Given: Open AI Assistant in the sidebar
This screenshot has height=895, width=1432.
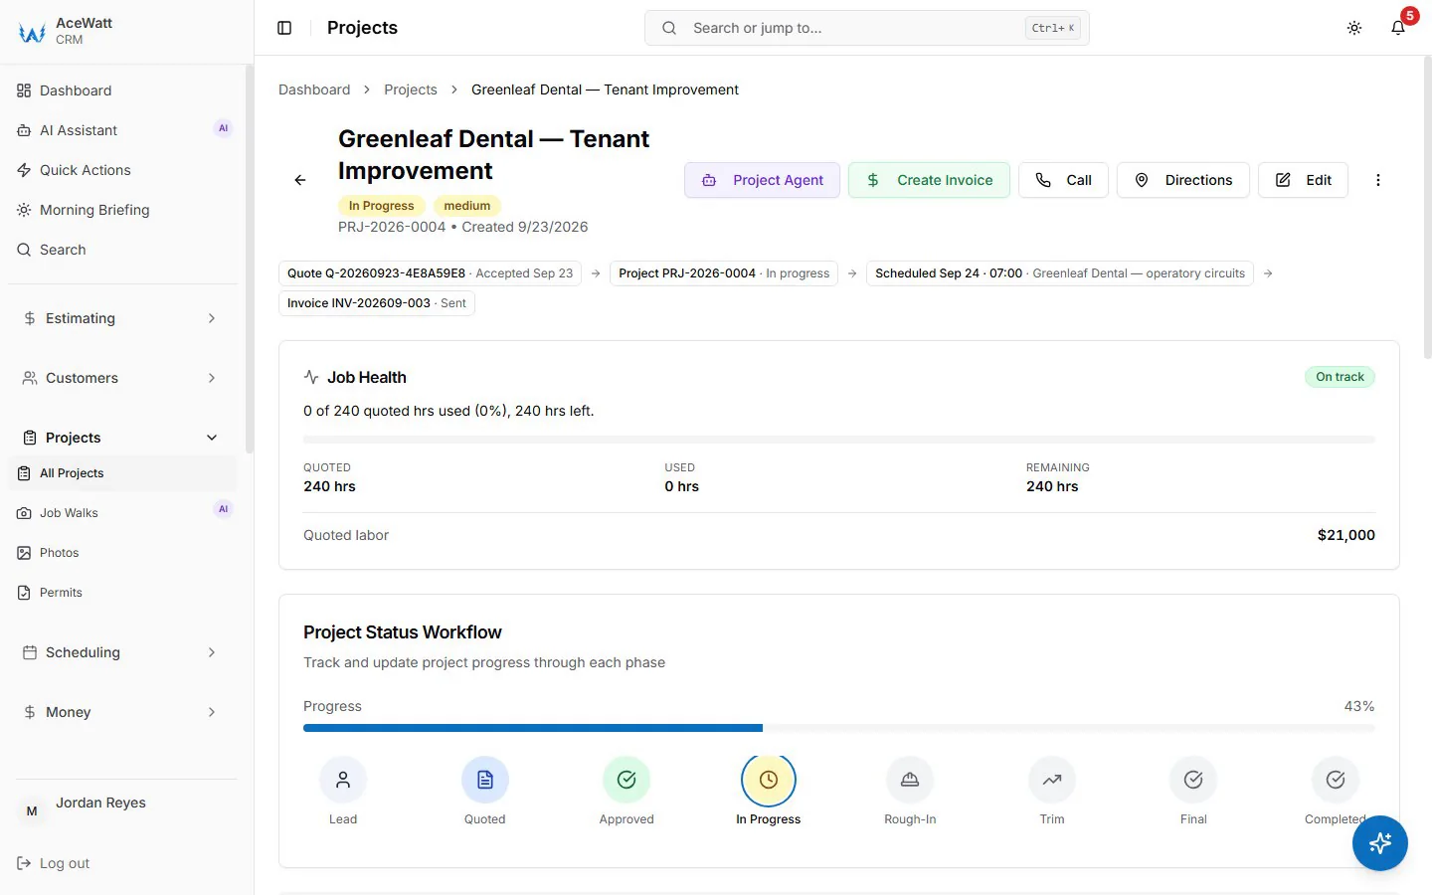Looking at the screenshot, I should coord(122,130).
